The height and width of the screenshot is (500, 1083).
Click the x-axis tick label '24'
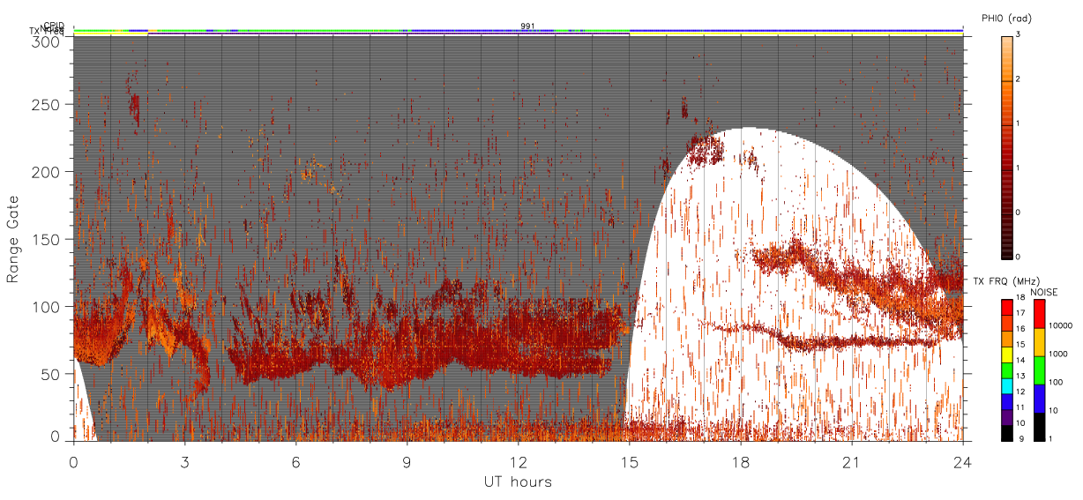pos(963,462)
